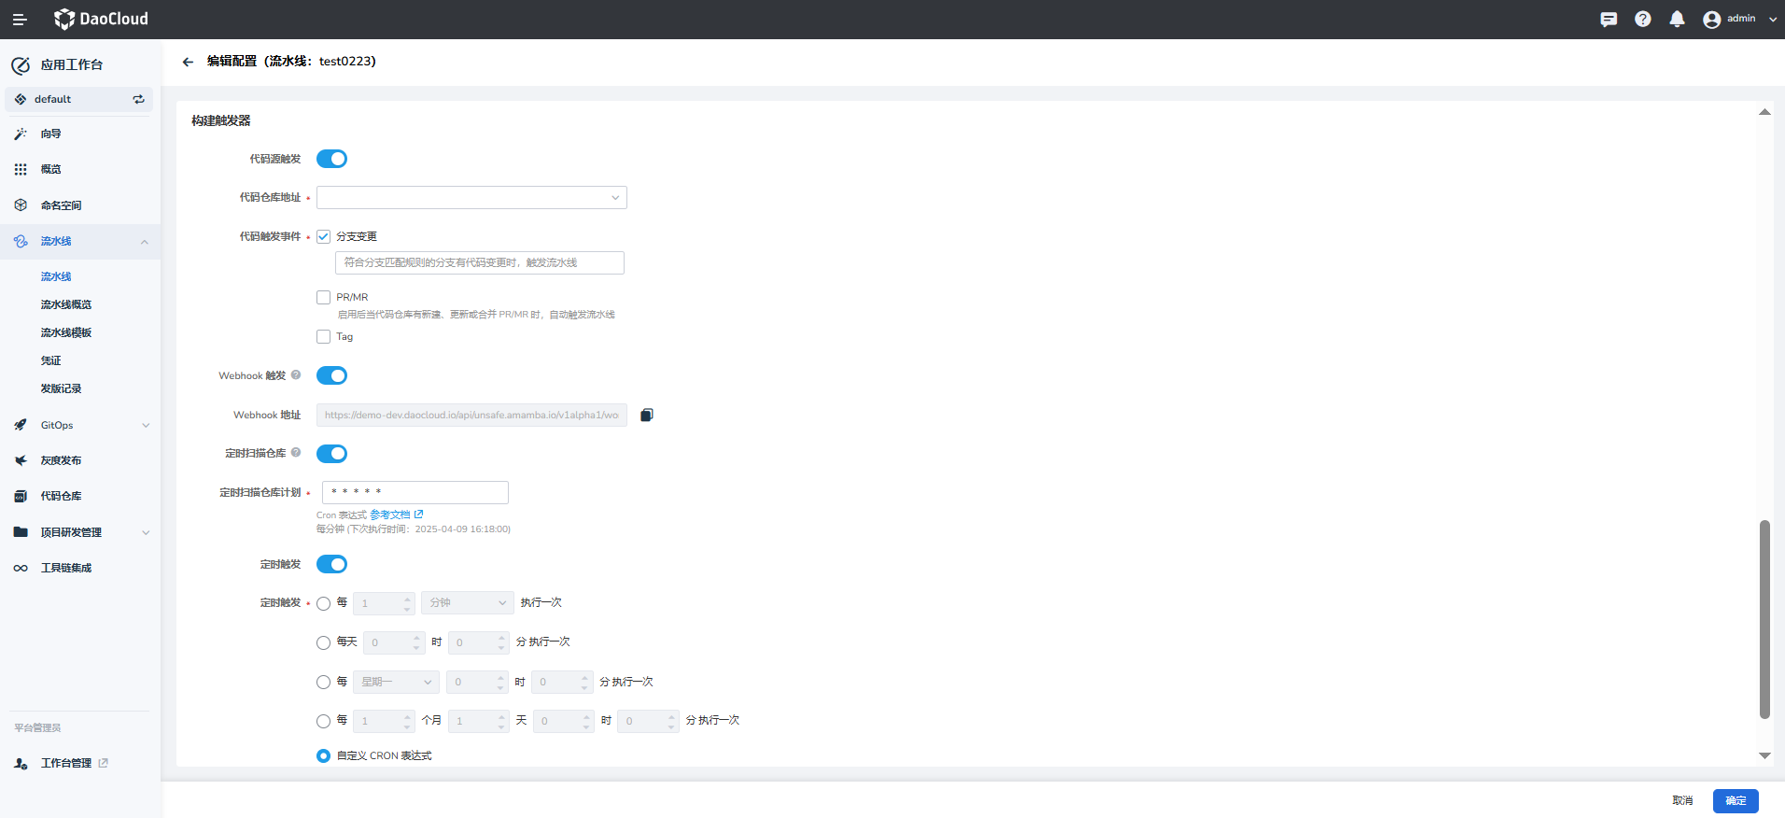This screenshot has height=818, width=1785.
Task: Open the 代码仓库地址 dropdown
Action: (471, 198)
